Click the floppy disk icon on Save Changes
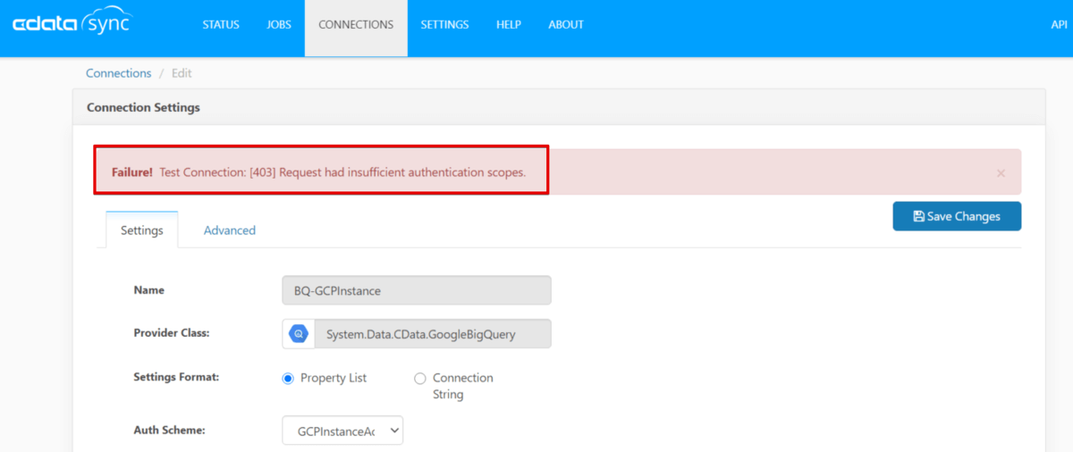 (918, 216)
